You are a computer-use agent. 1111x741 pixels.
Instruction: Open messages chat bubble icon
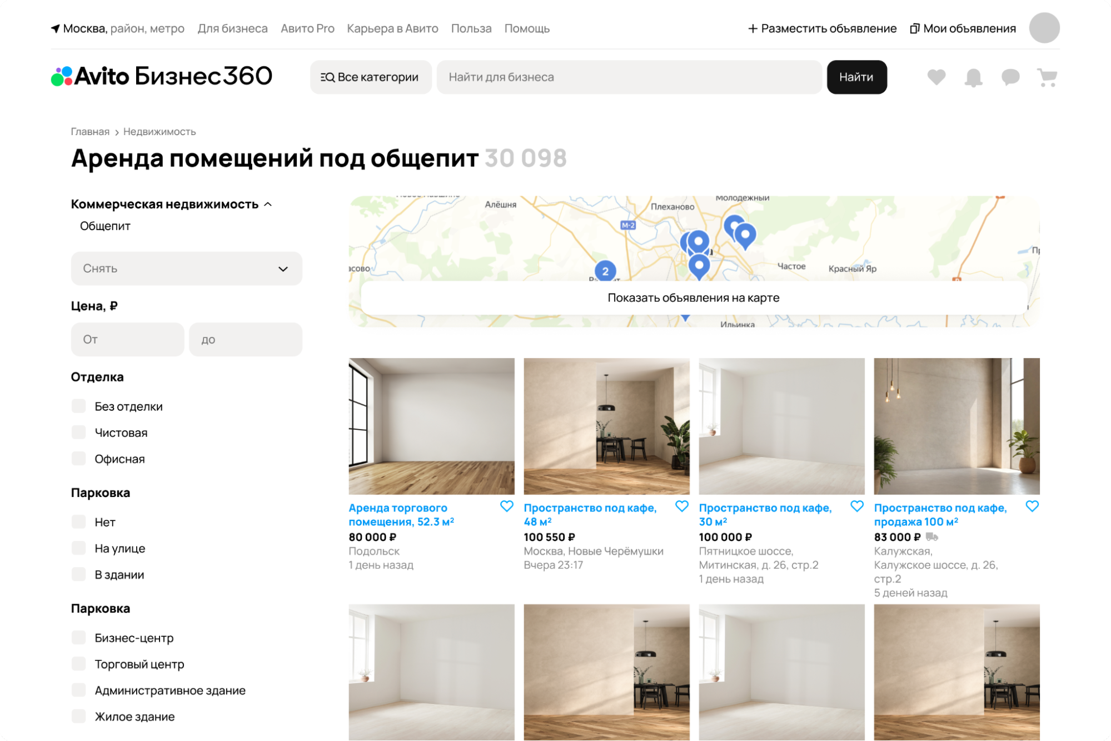click(1010, 77)
